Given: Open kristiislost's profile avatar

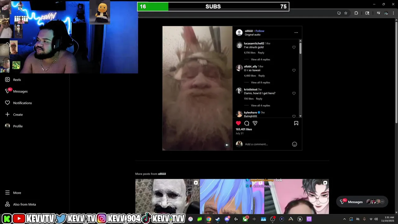Looking at the screenshot, I should point(239,91).
